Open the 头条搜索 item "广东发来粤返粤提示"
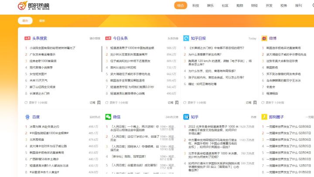This screenshot has height=177, width=314. 42,54
